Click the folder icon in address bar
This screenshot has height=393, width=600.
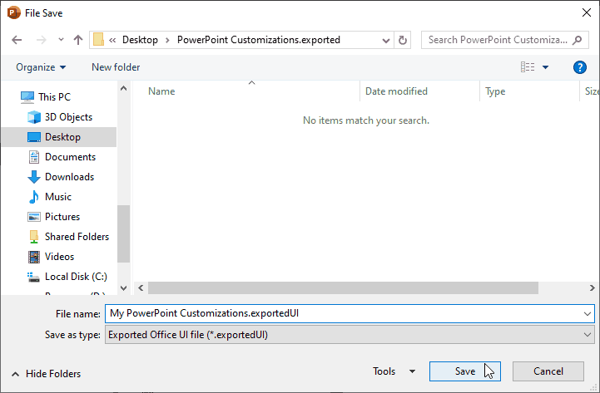coord(99,40)
